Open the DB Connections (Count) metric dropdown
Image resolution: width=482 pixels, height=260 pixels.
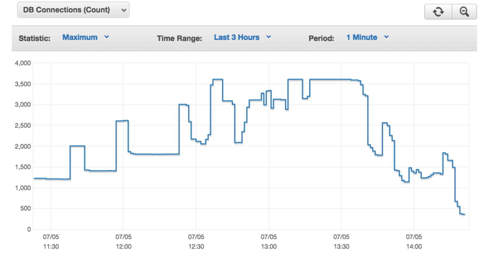pos(73,10)
